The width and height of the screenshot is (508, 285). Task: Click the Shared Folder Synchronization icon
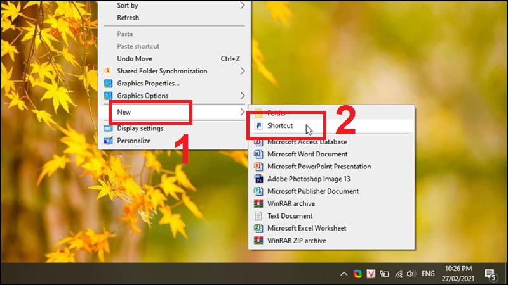tap(107, 71)
